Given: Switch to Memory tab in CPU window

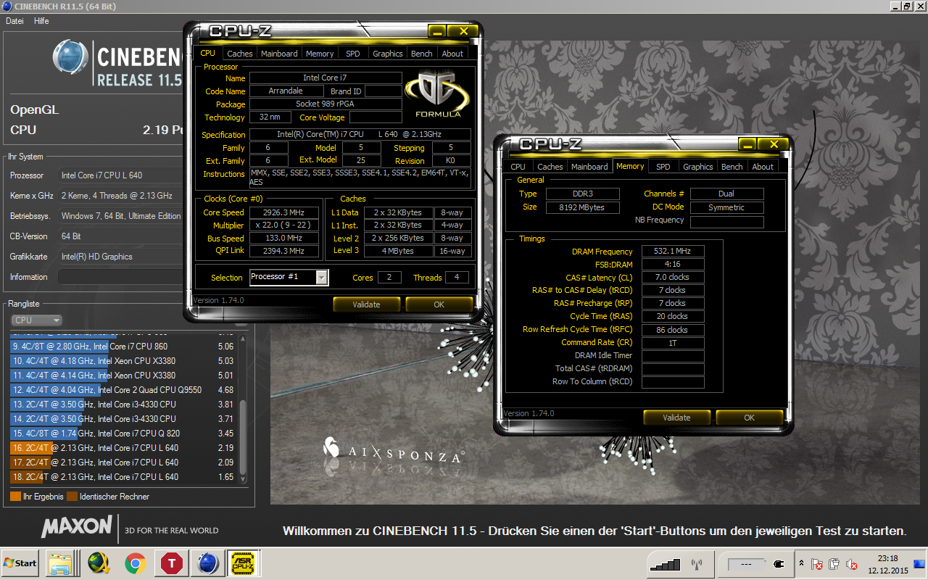Looking at the screenshot, I should pyautogui.click(x=320, y=54).
